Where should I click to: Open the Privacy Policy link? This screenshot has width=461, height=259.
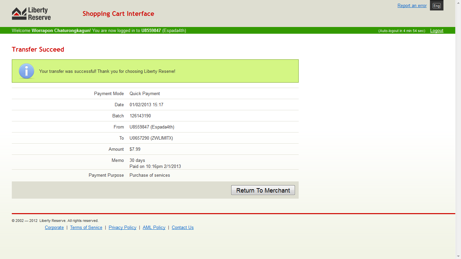coord(123,228)
